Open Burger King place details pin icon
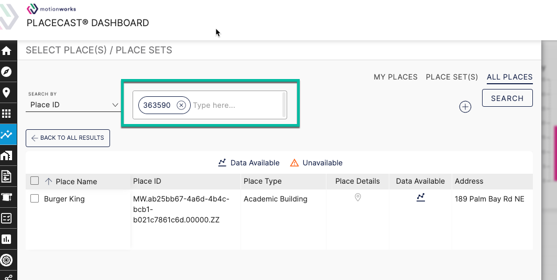The height and width of the screenshot is (280, 557). coord(358,197)
